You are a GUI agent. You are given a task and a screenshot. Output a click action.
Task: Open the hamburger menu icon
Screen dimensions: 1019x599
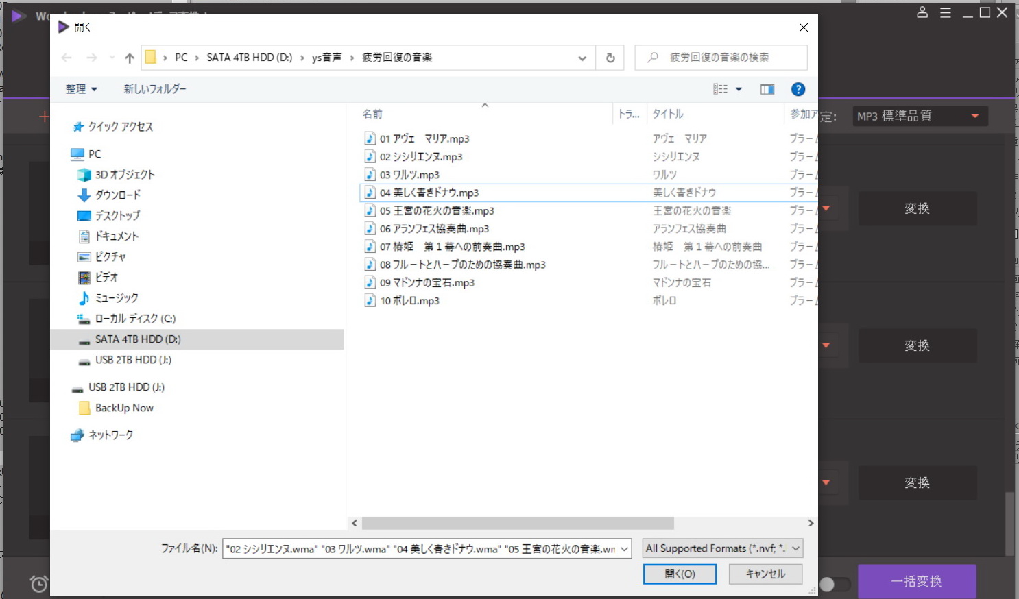point(945,12)
